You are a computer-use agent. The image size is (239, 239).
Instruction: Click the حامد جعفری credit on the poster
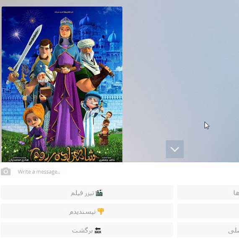[107, 160]
